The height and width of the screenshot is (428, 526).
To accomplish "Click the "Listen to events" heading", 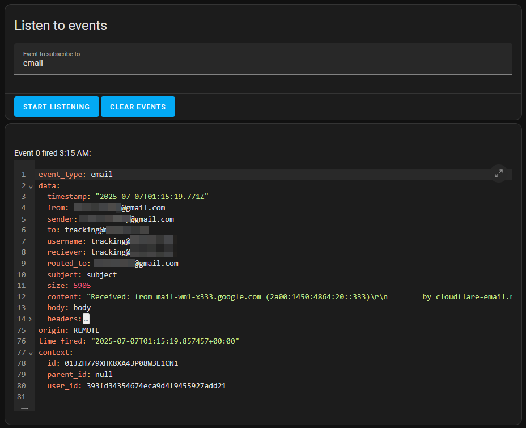I will (x=61, y=26).
